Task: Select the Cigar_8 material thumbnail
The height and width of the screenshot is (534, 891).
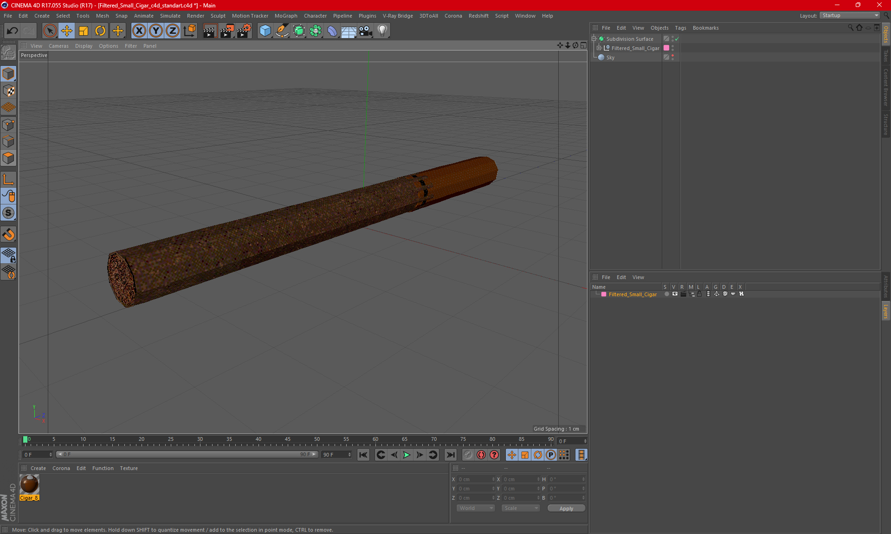Action: click(x=29, y=484)
